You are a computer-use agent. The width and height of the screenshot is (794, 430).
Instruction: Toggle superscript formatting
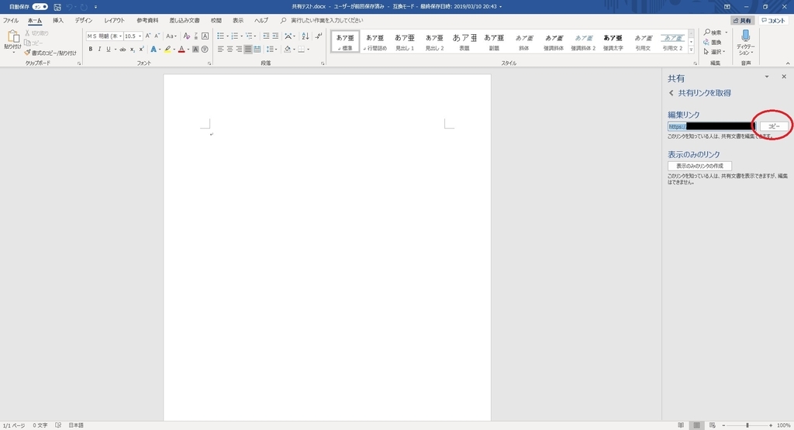pyautogui.click(x=141, y=49)
